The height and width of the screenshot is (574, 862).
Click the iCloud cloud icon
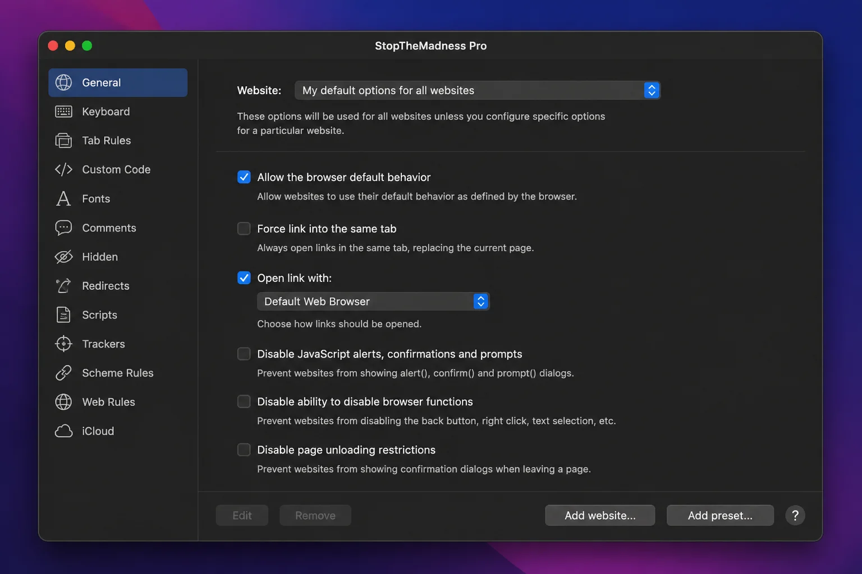pyautogui.click(x=63, y=431)
